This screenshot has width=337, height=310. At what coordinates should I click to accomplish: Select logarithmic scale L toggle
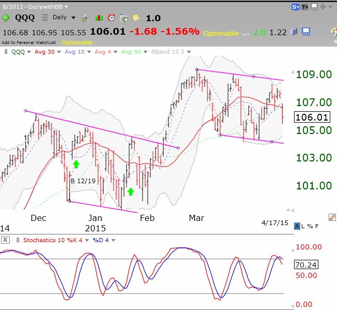tap(303, 226)
